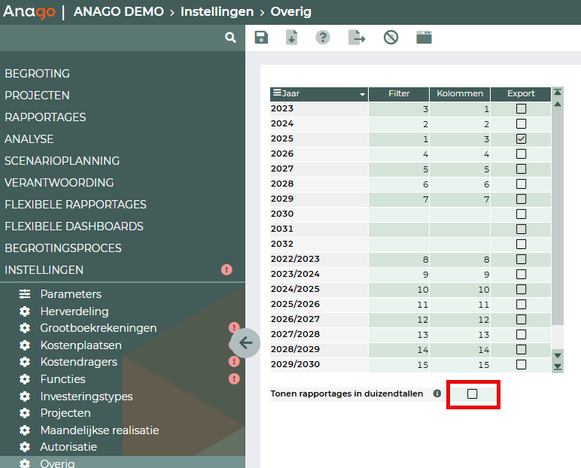Expand the BEGROTING sidebar section
The height and width of the screenshot is (468, 581).
click(38, 74)
